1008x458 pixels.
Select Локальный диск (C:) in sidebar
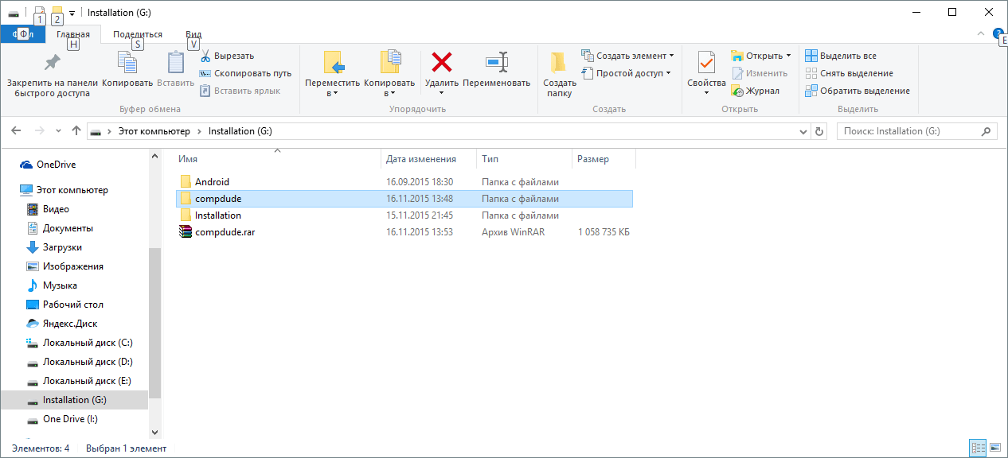point(88,343)
